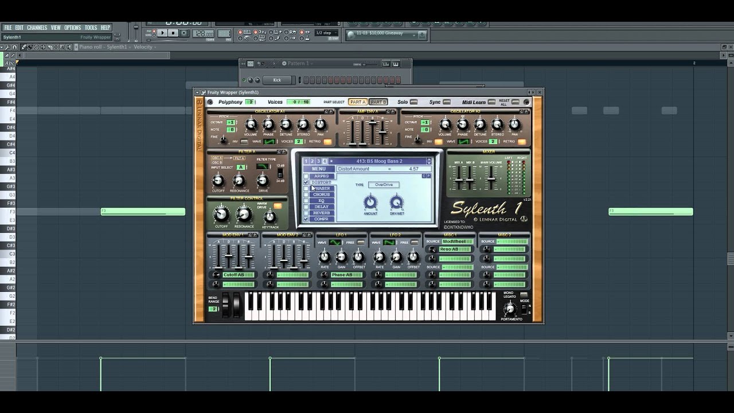This screenshot has width=734, height=413.
Task: Click the Oscillator A1 Pan knob
Action: [x=321, y=124]
